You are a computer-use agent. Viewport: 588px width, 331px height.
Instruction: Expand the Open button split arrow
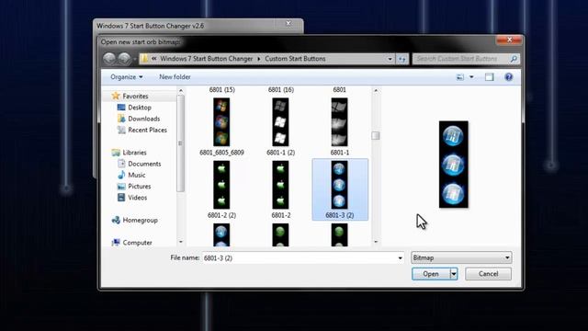[x=454, y=274]
